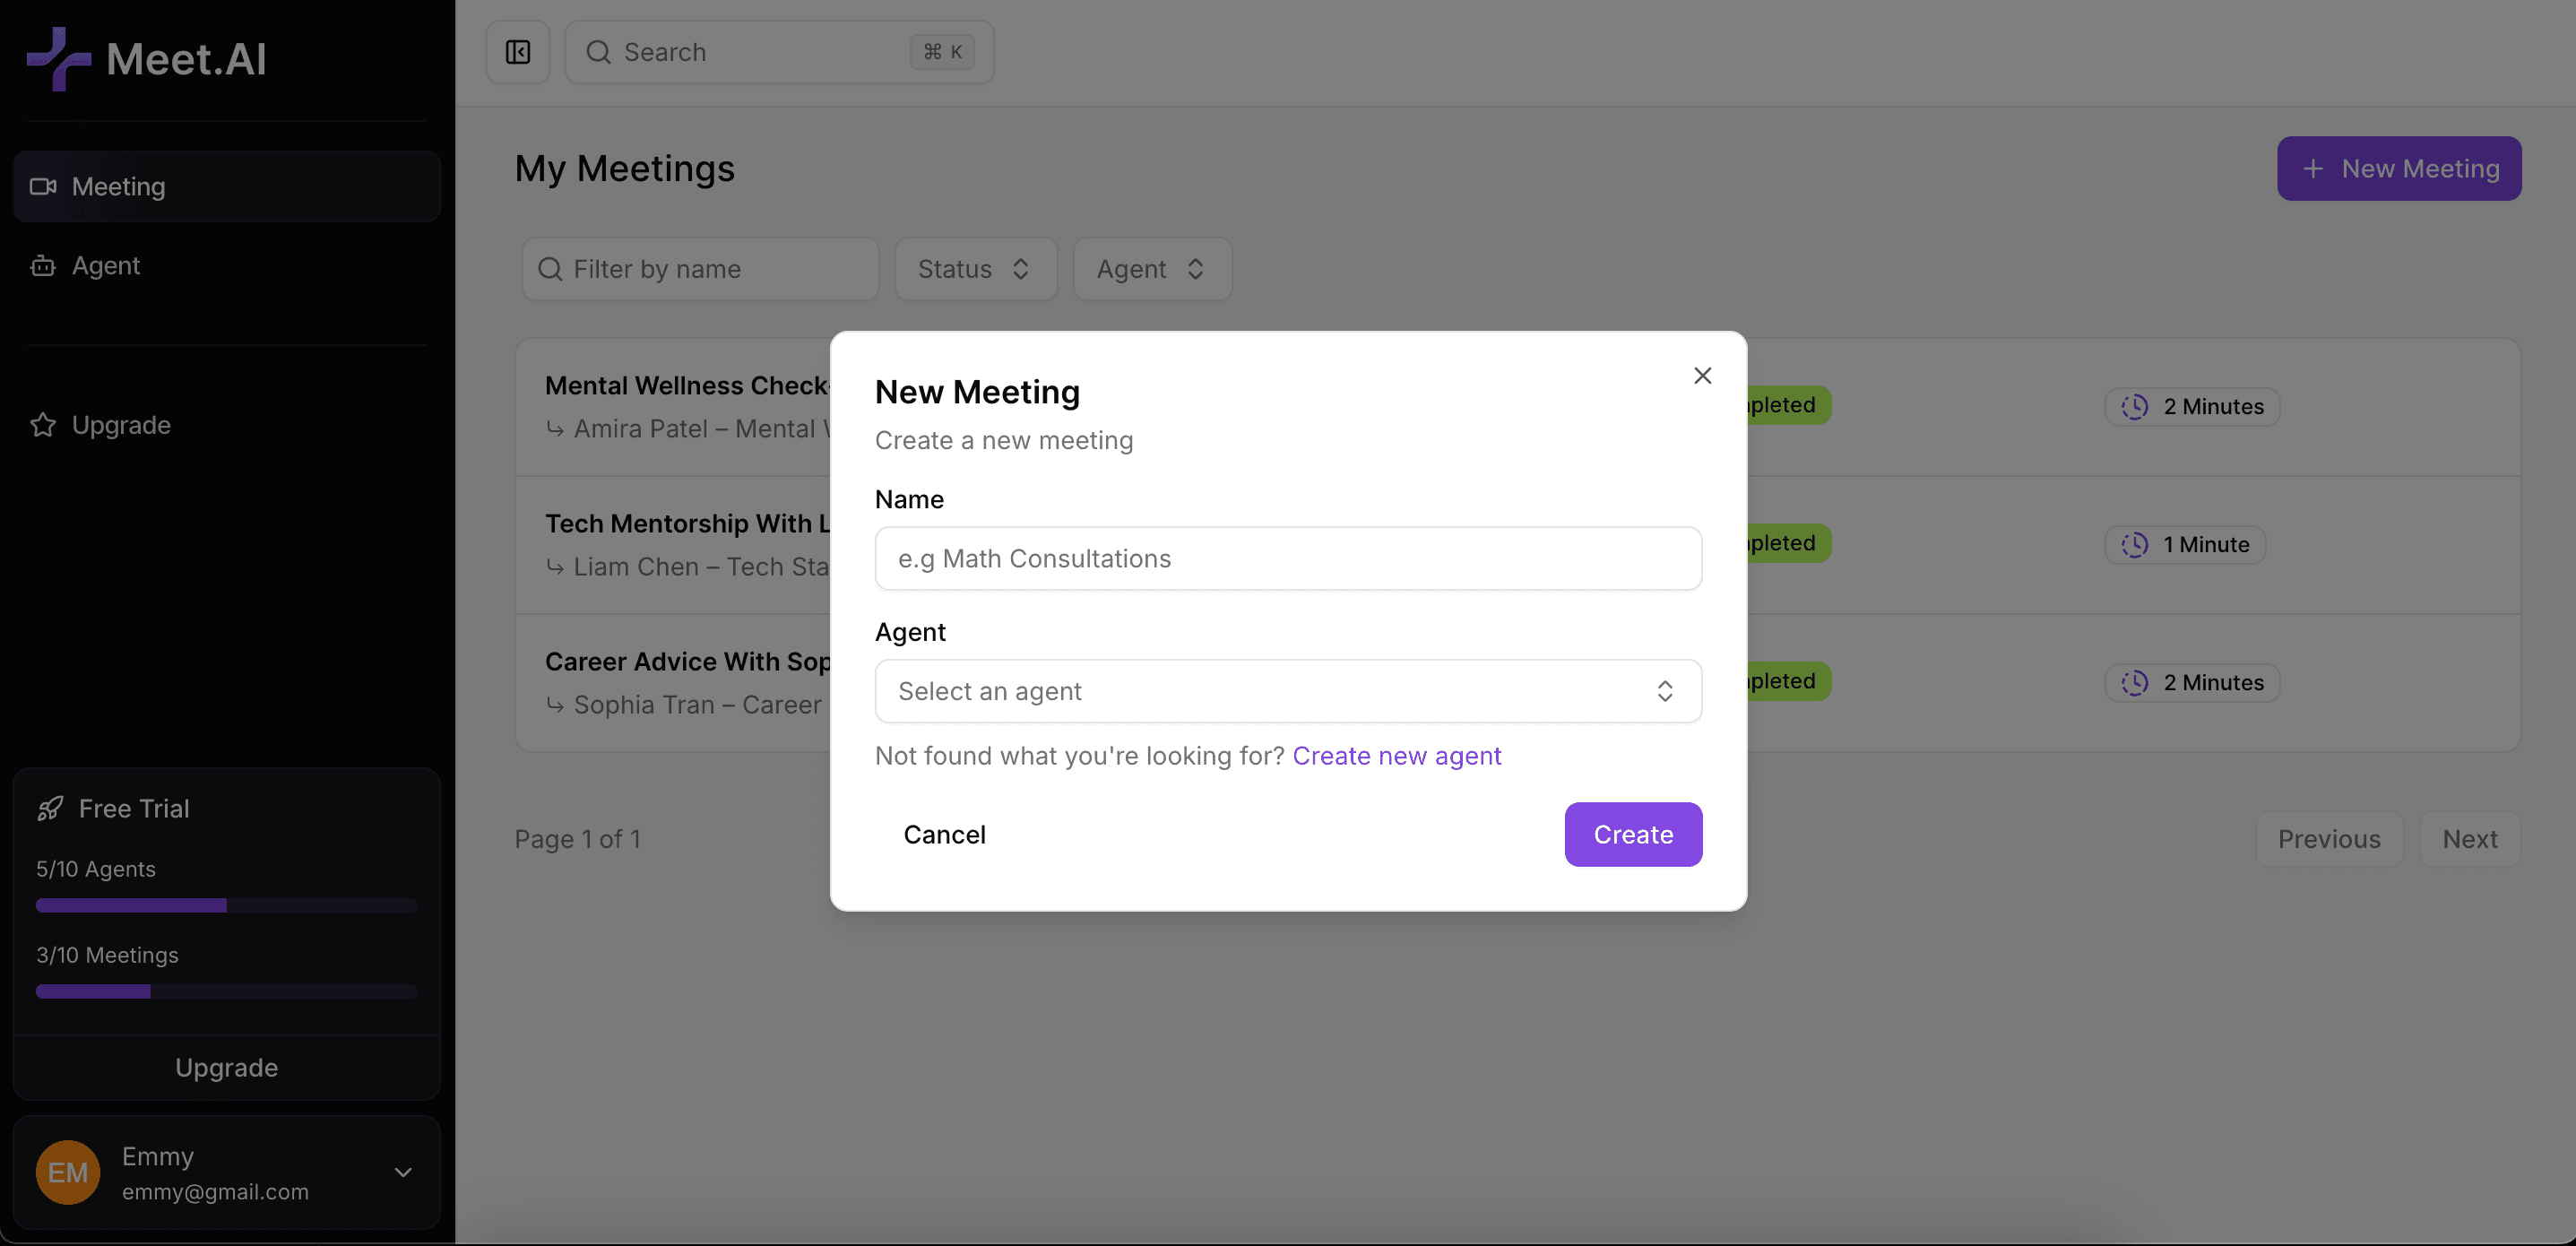Click the plus icon on New Meeting button
Image resolution: width=2576 pixels, height=1246 pixels.
tap(2313, 168)
